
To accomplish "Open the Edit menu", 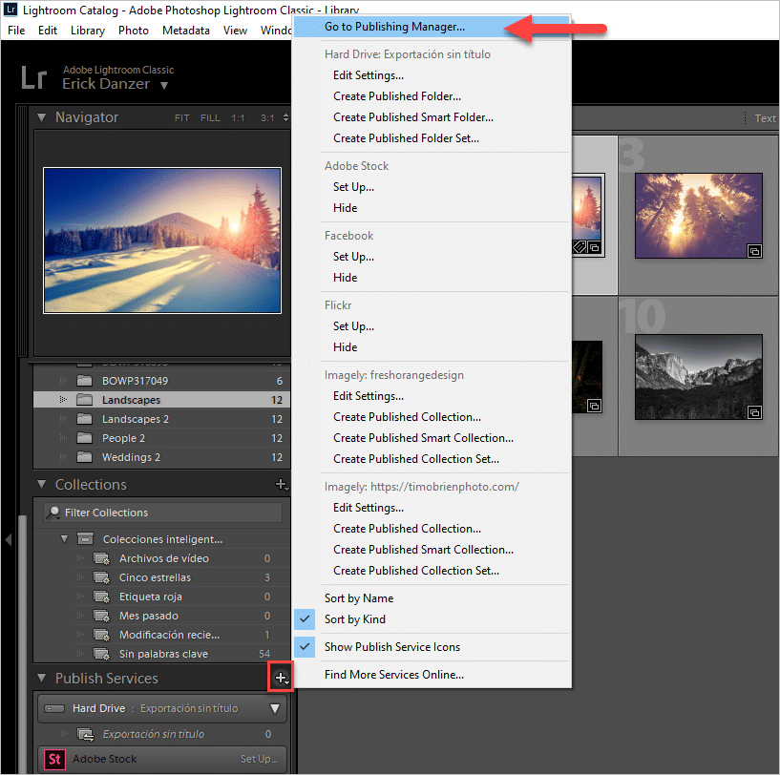I will pyautogui.click(x=47, y=31).
